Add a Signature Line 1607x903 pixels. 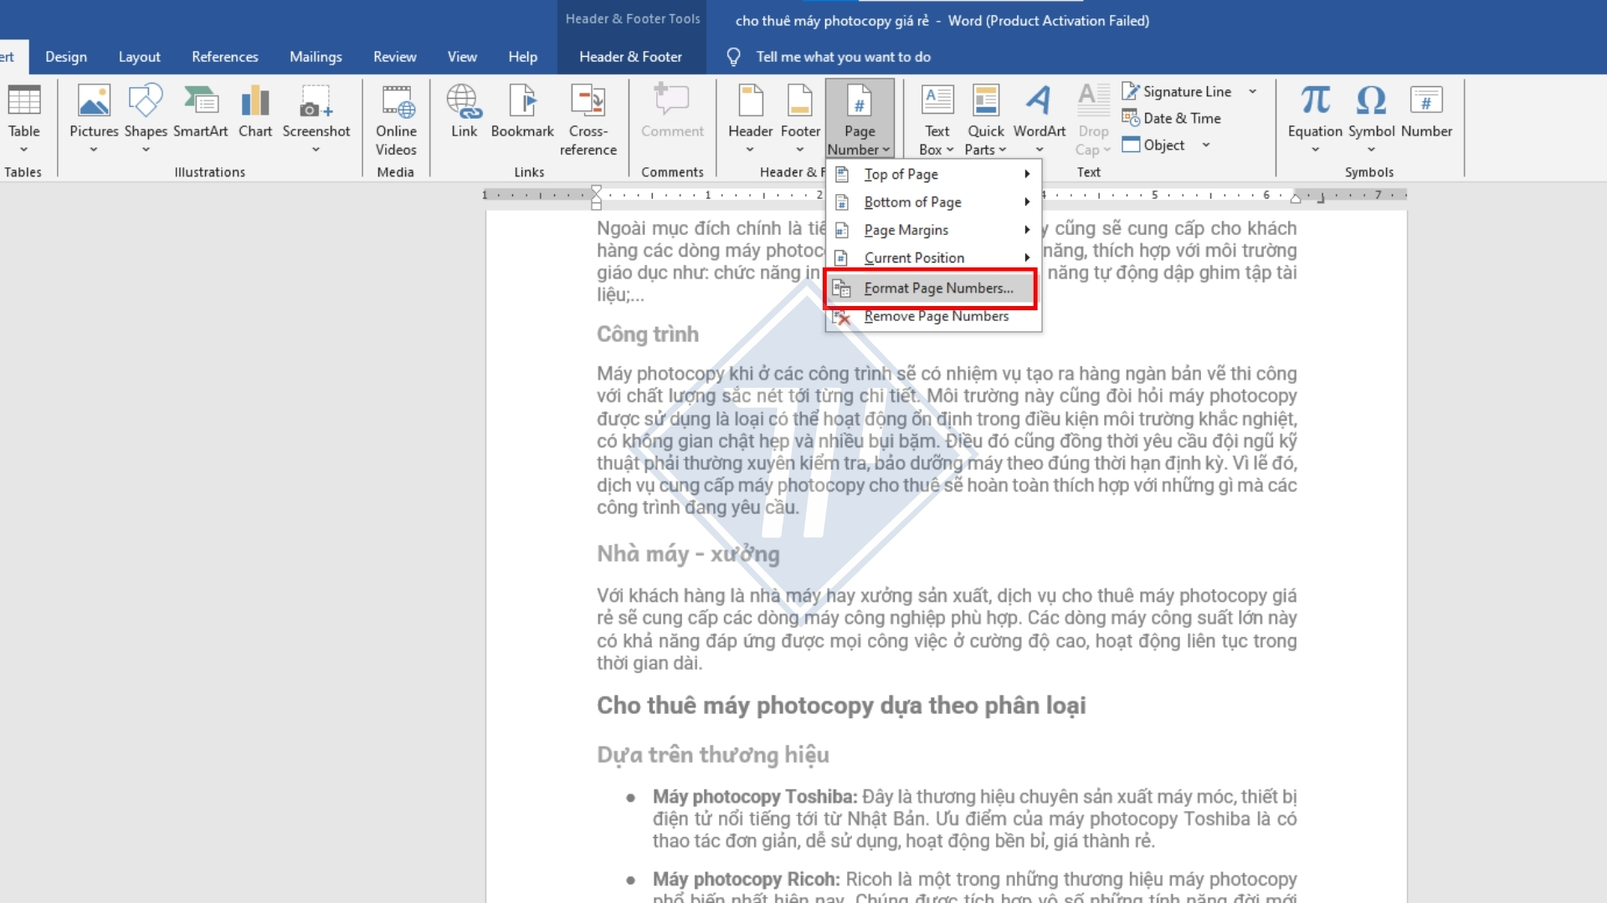pos(1178,91)
